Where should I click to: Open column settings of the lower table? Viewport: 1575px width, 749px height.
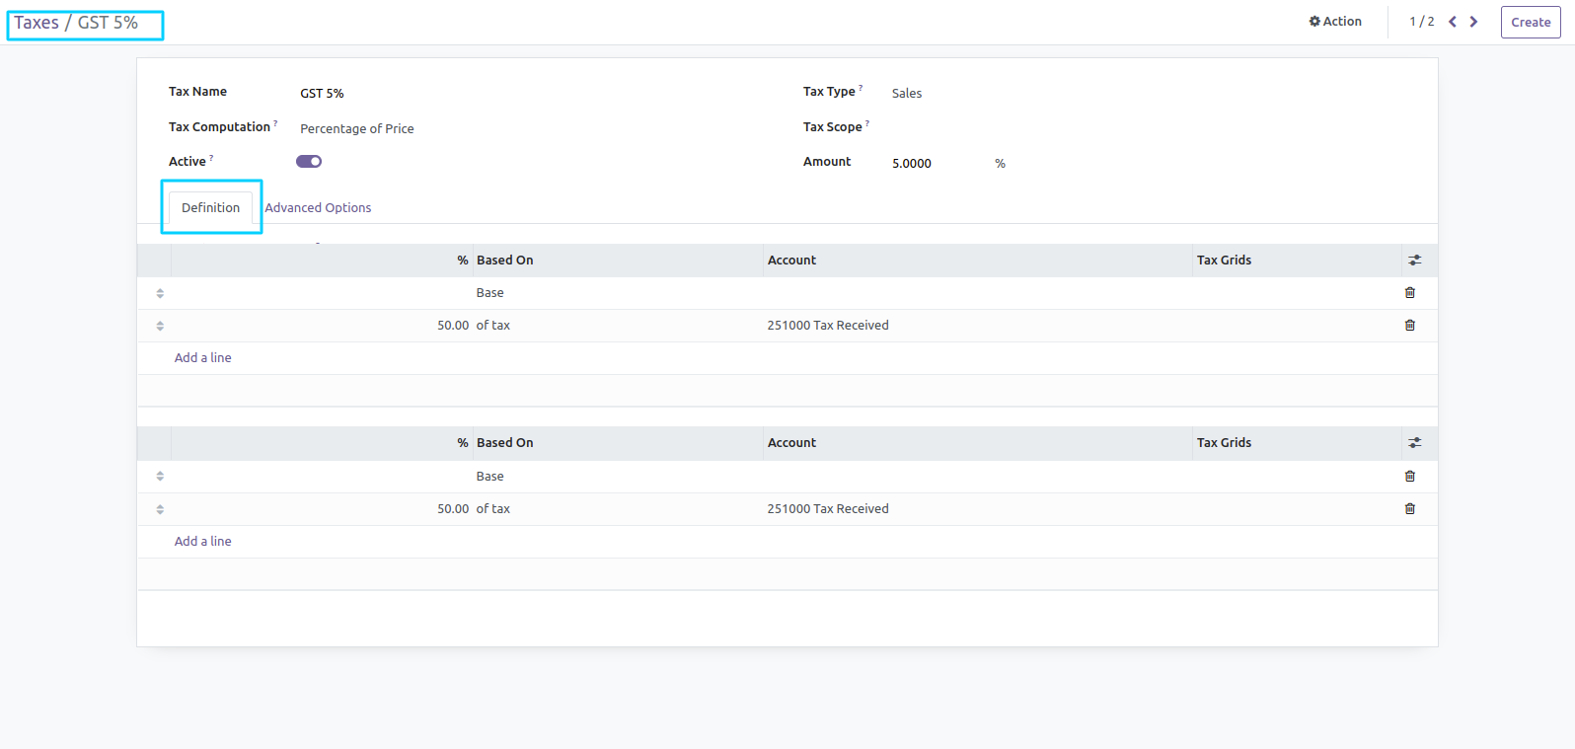[1414, 443]
